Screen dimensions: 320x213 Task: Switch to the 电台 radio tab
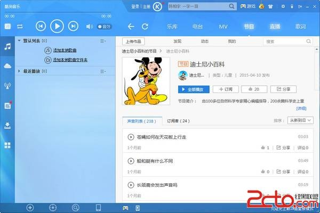(x=197, y=27)
